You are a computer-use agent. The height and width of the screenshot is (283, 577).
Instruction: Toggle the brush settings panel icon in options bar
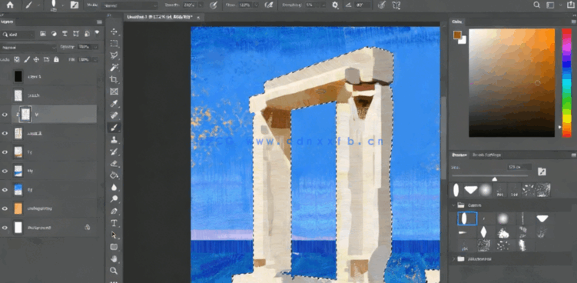(x=75, y=5)
